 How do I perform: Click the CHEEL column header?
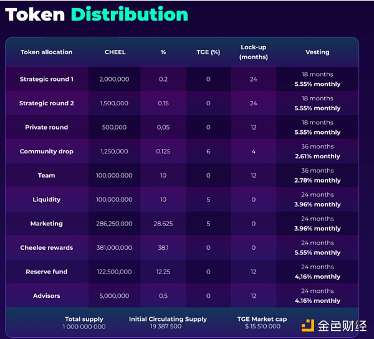(x=115, y=52)
